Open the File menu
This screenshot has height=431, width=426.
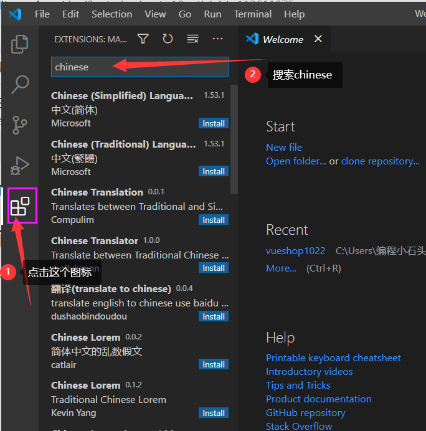(x=42, y=14)
